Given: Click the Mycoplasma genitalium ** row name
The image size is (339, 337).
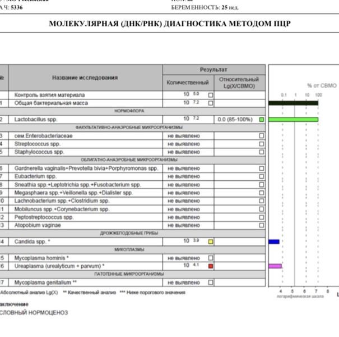Looking at the screenshot, I should [45, 283].
